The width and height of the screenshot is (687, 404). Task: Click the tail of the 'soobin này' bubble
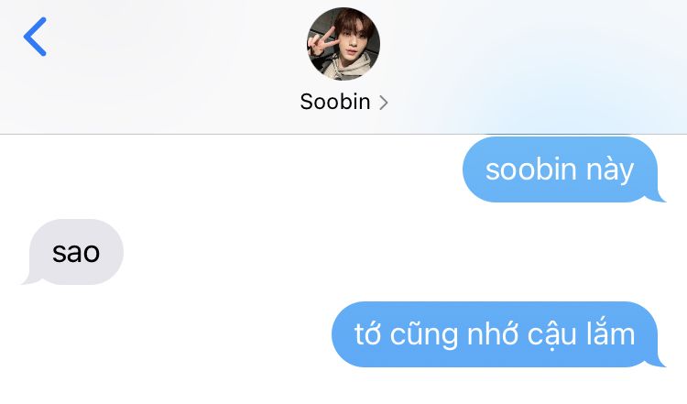(x=657, y=197)
